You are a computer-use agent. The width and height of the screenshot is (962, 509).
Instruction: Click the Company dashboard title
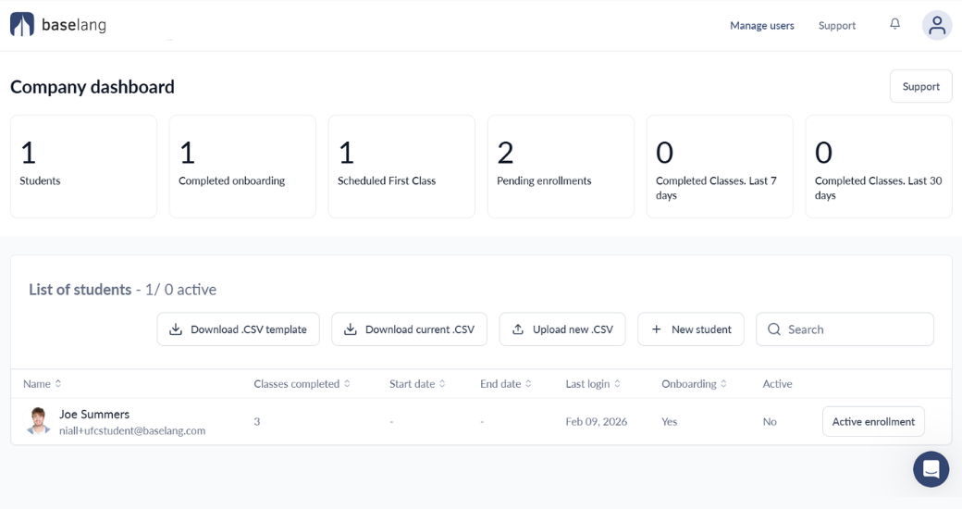click(92, 87)
